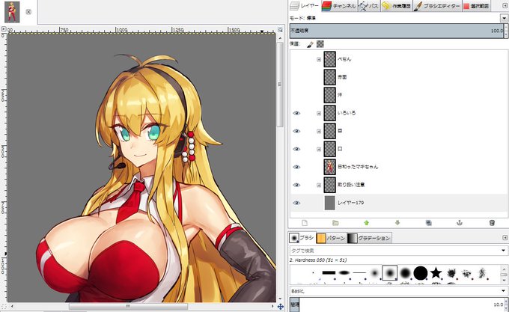Expand the 取り扱い注意 layer group

point(319,185)
